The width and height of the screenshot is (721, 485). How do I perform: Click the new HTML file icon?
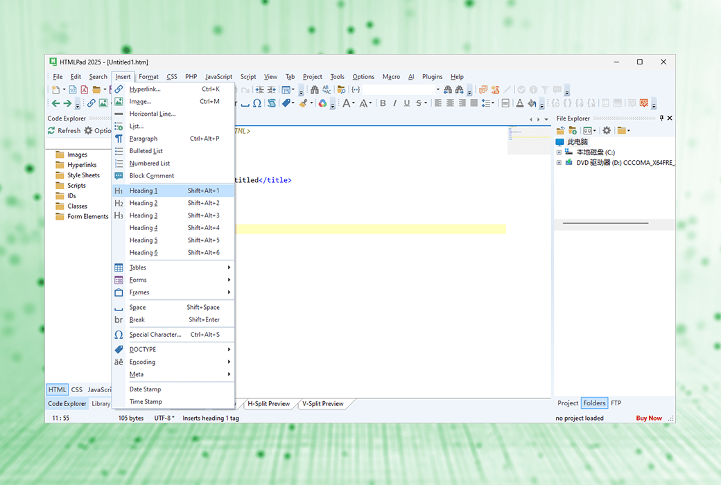tap(73, 89)
